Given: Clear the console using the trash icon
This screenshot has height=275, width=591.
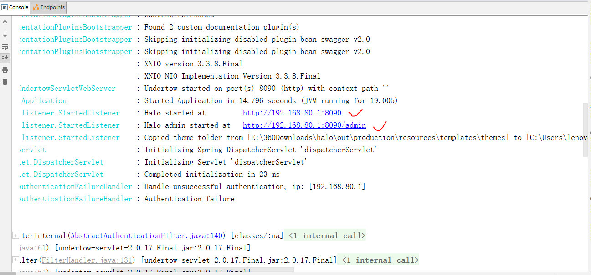Looking at the screenshot, I should 5,82.
